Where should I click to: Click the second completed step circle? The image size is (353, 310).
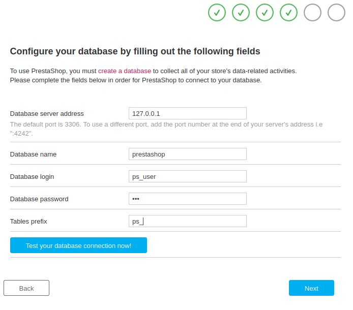pyautogui.click(x=241, y=12)
